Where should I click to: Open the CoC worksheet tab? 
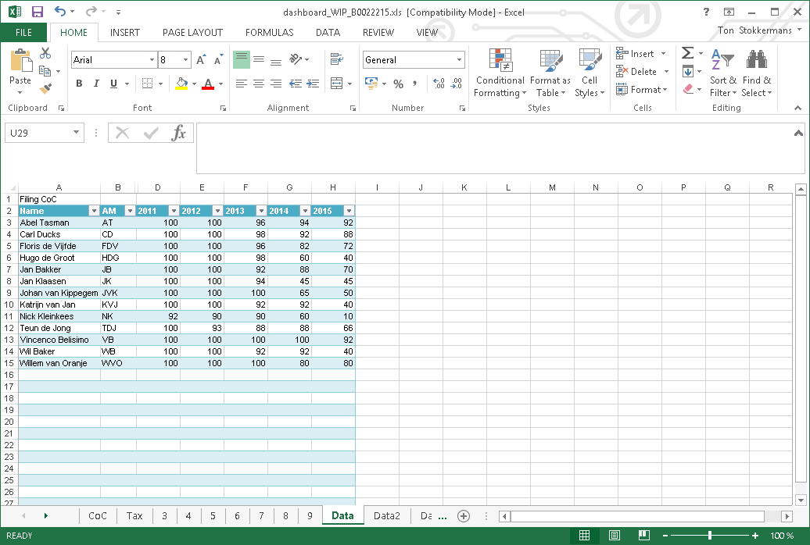coord(98,515)
